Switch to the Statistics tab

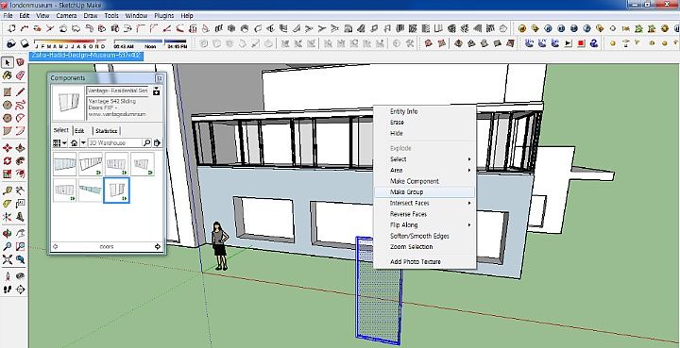click(x=106, y=130)
